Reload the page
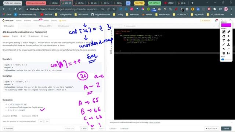Viewport: 235px width, 132px height. pos(15,9)
